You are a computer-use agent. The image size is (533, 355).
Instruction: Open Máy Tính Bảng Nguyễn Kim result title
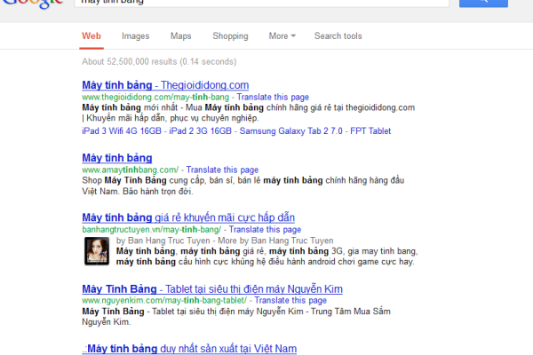[212, 288]
